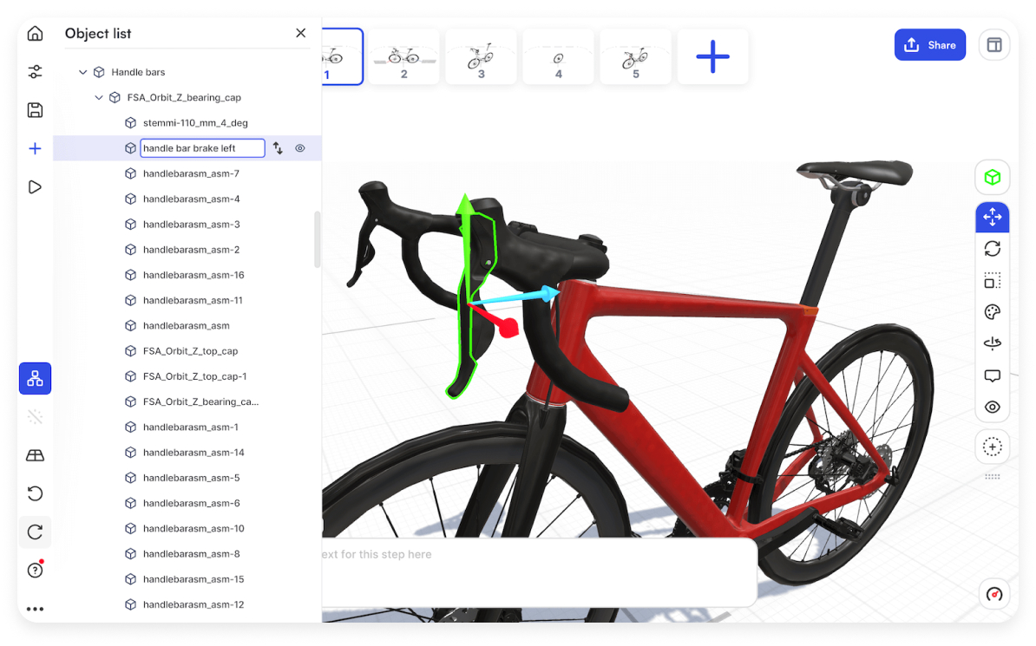Click the undo arrow icon
The width and height of the screenshot is (1036, 646).
coord(35,493)
